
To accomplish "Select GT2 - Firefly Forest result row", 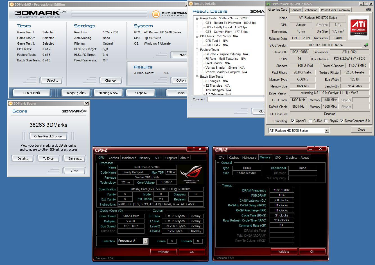I will [x=226, y=27].
